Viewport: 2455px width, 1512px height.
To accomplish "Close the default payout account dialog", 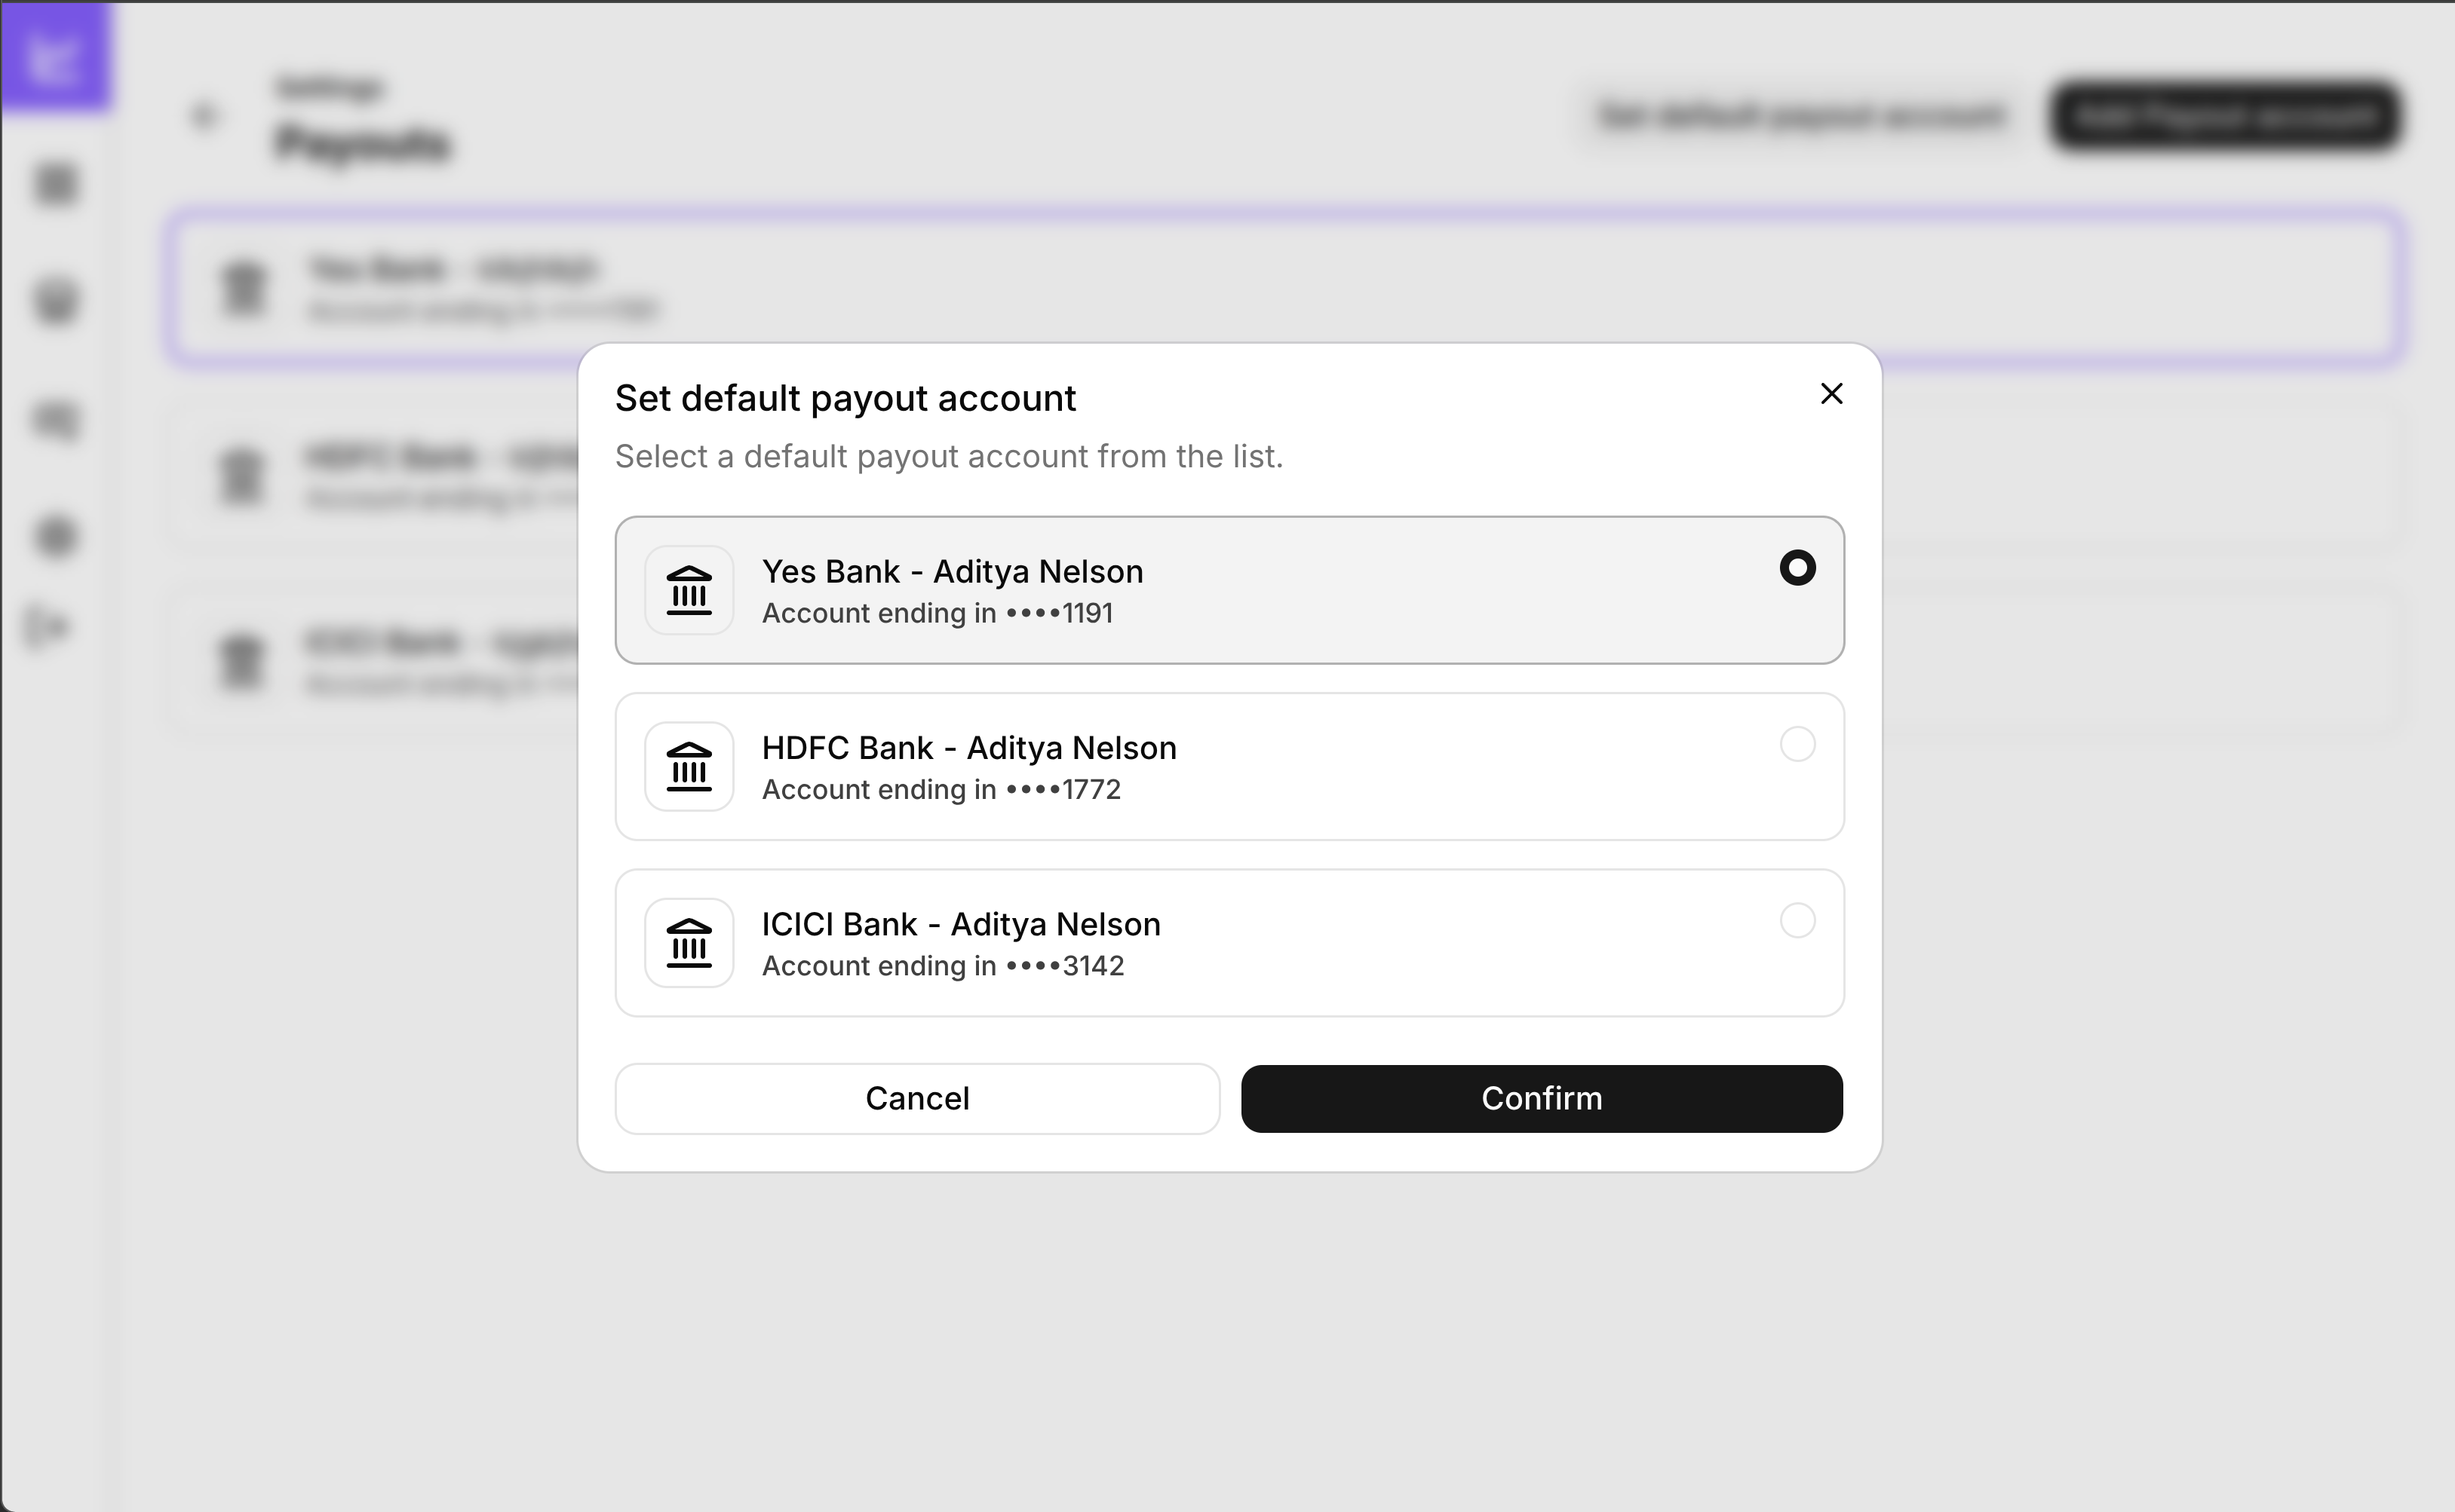I will pyautogui.click(x=1831, y=394).
